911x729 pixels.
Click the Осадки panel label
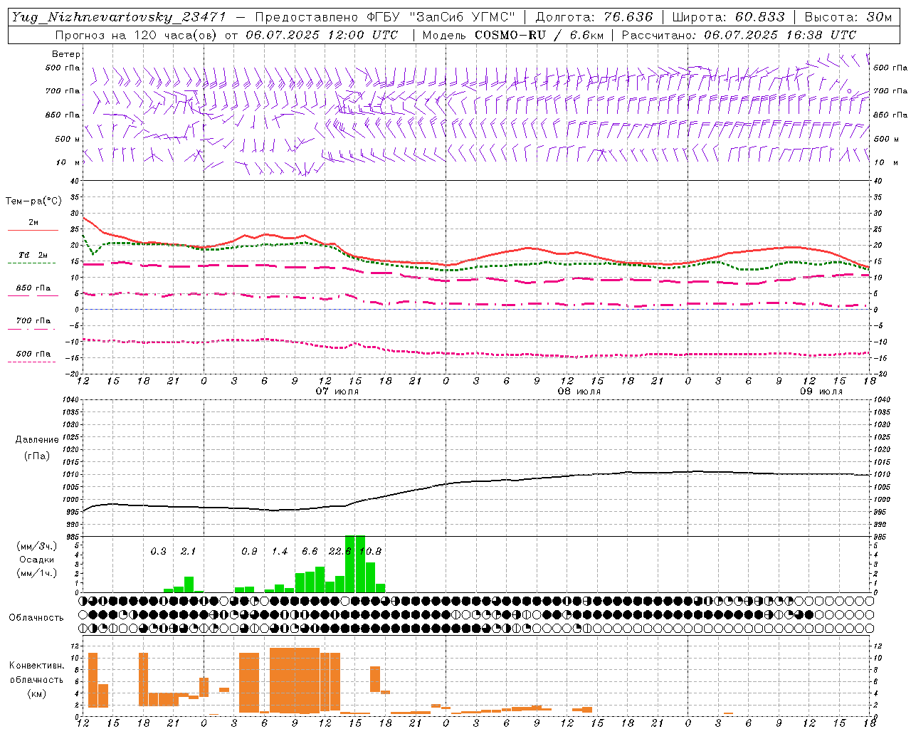37,560
